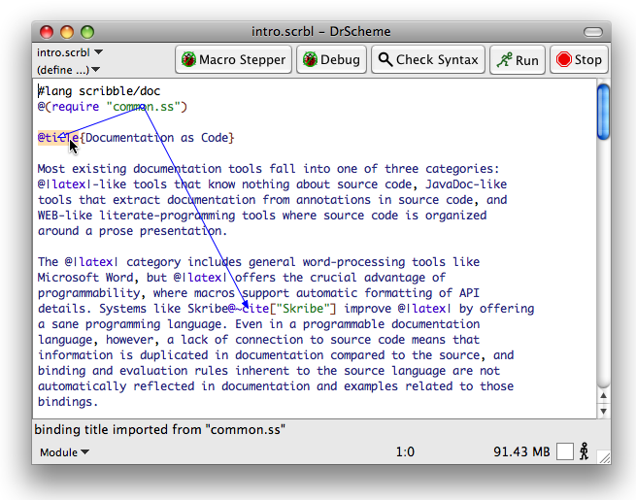The width and height of the screenshot is (636, 500).
Task: Open the Macro Stepper tool
Action: (x=233, y=59)
